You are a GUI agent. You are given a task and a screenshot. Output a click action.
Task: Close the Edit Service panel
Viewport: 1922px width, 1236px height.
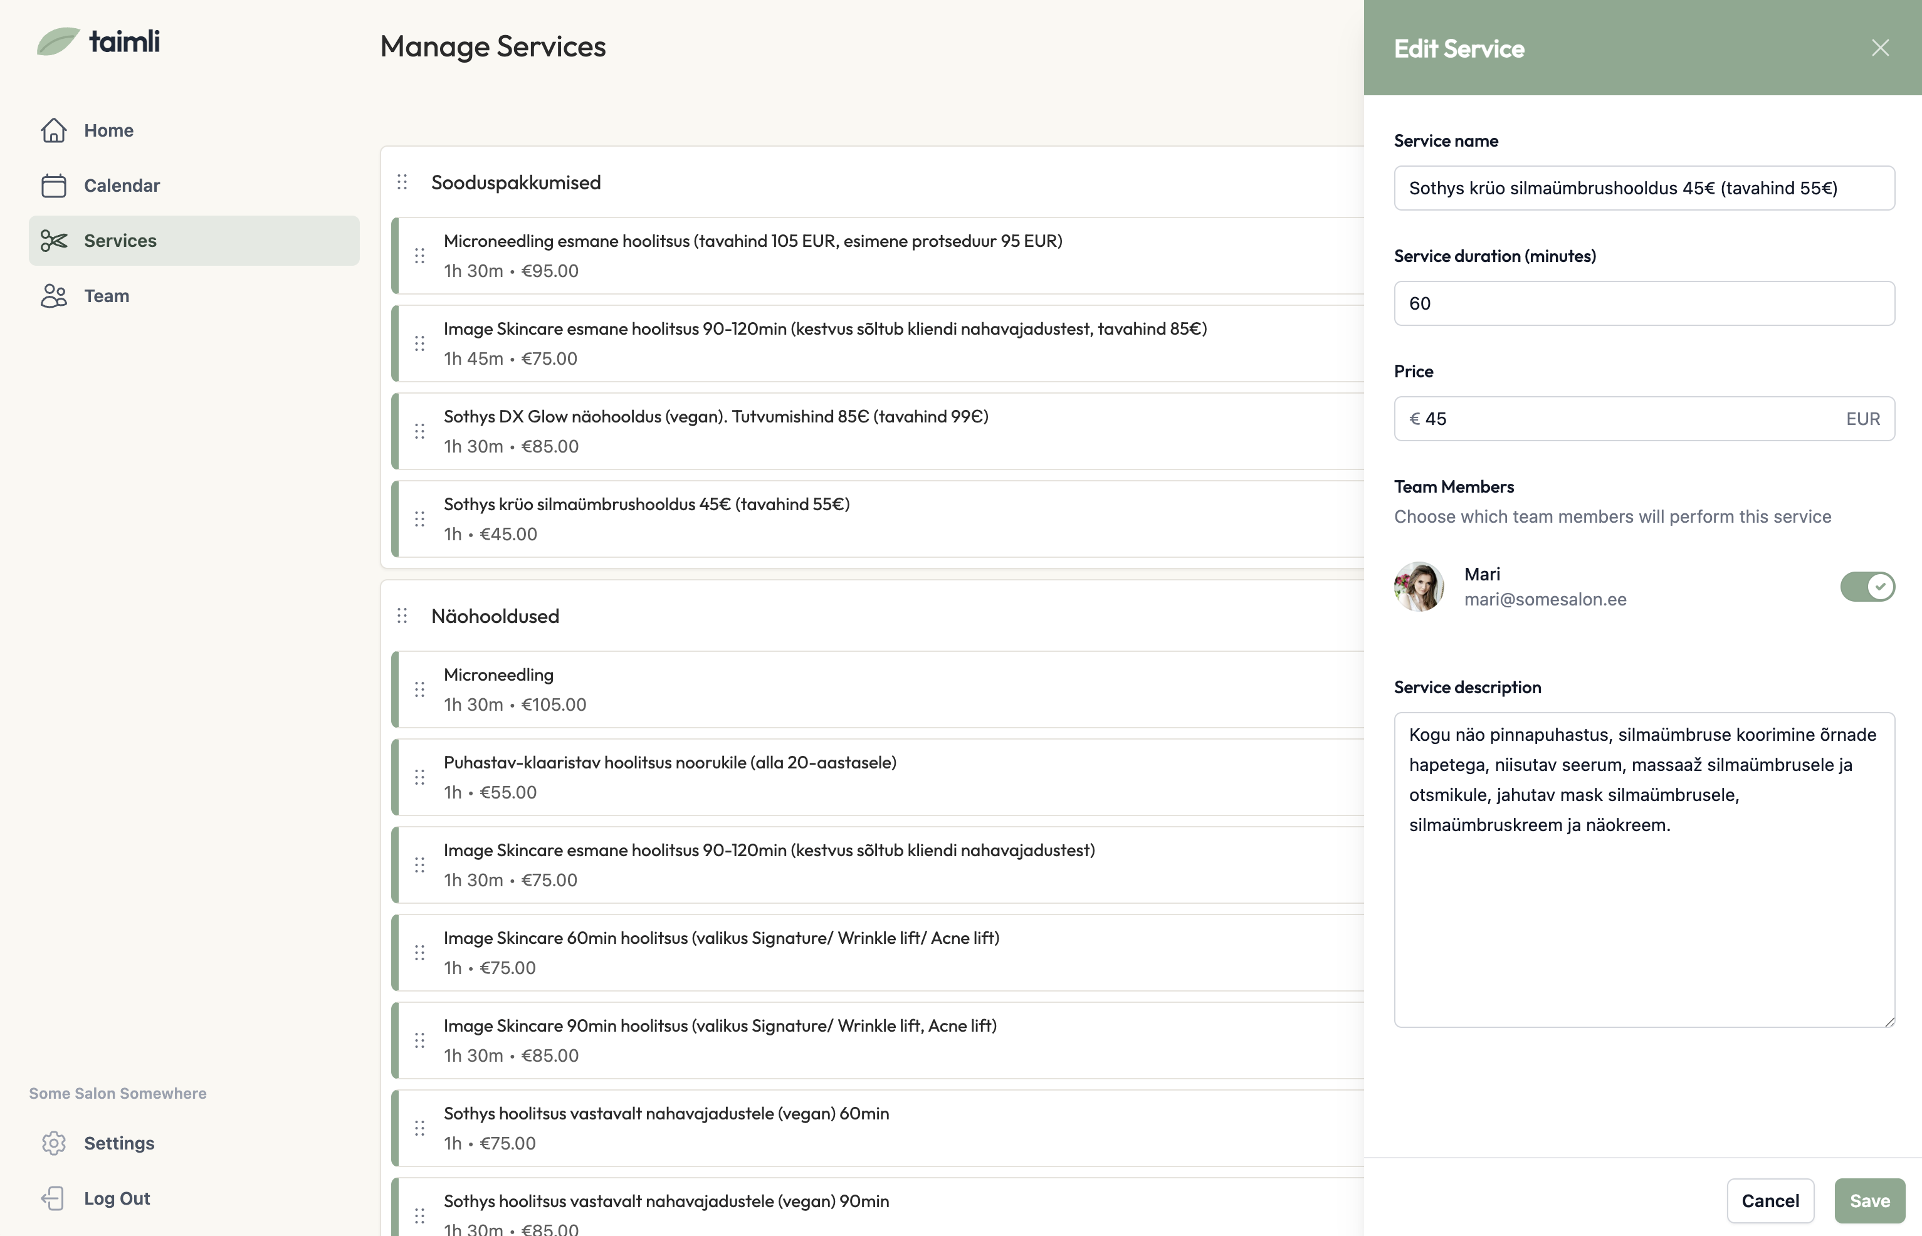click(1879, 48)
